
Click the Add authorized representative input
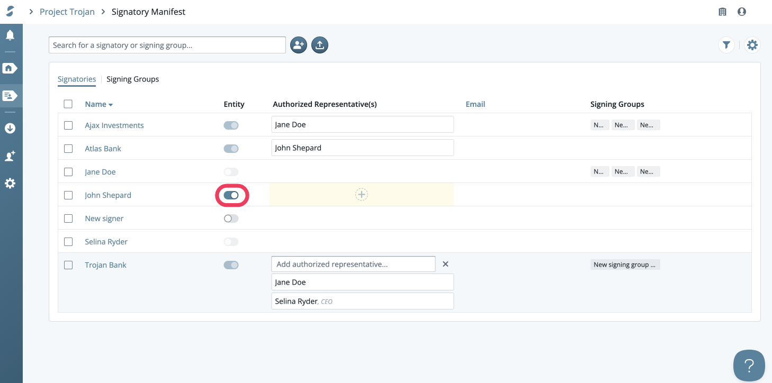pos(353,264)
